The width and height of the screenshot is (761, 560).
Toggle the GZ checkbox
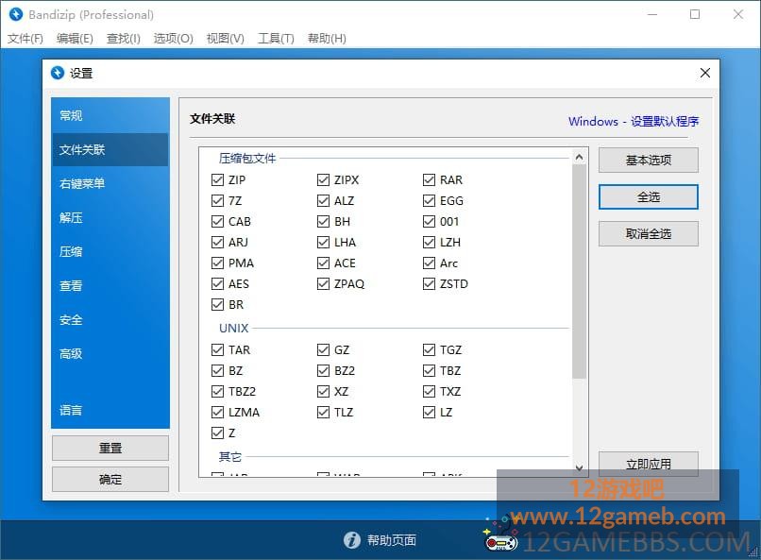click(x=323, y=349)
